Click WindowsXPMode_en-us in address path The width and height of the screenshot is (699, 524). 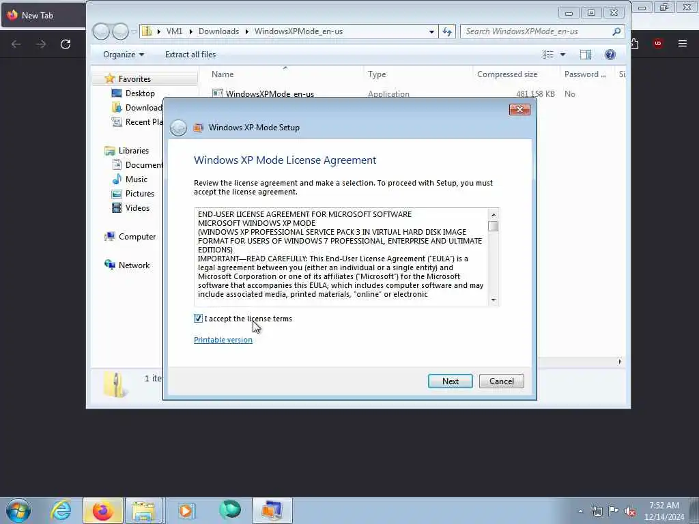tap(298, 31)
